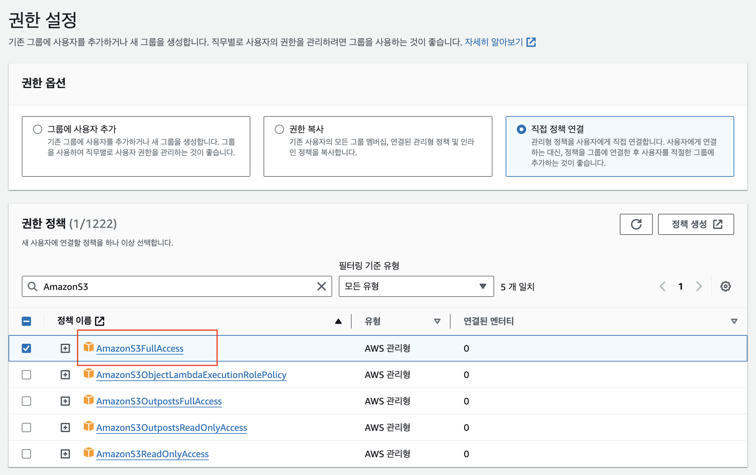
Task: Open the 모든 유형 filter dropdown
Action: pyautogui.click(x=416, y=286)
